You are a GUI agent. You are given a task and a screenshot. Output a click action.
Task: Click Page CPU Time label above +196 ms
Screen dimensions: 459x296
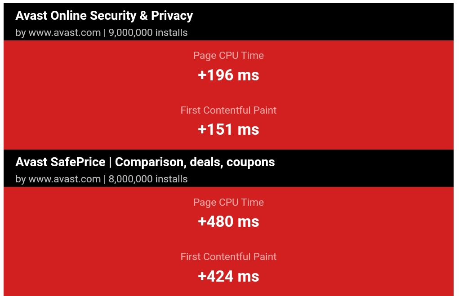click(x=228, y=56)
